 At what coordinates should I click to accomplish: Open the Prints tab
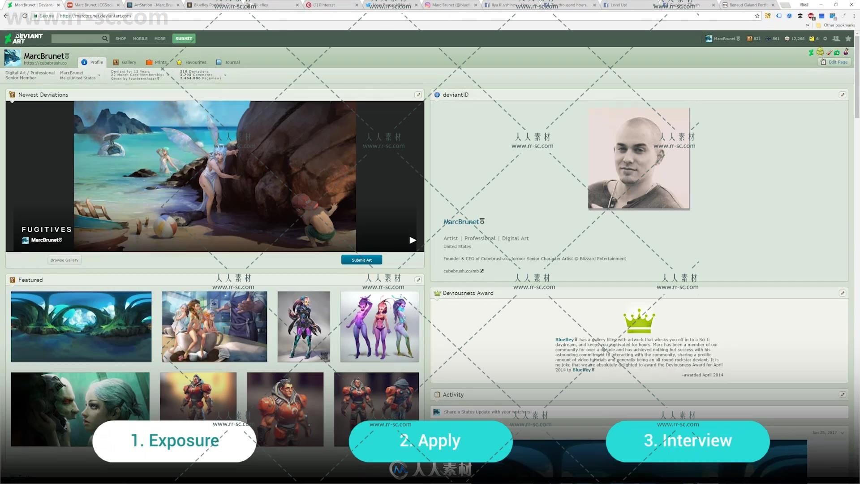coord(156,62)
